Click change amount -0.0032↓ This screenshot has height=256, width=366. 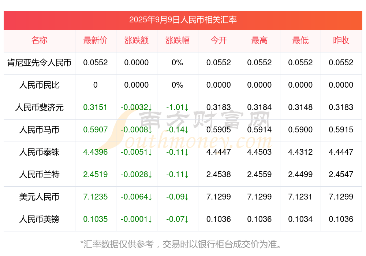(x=136, y=107)
